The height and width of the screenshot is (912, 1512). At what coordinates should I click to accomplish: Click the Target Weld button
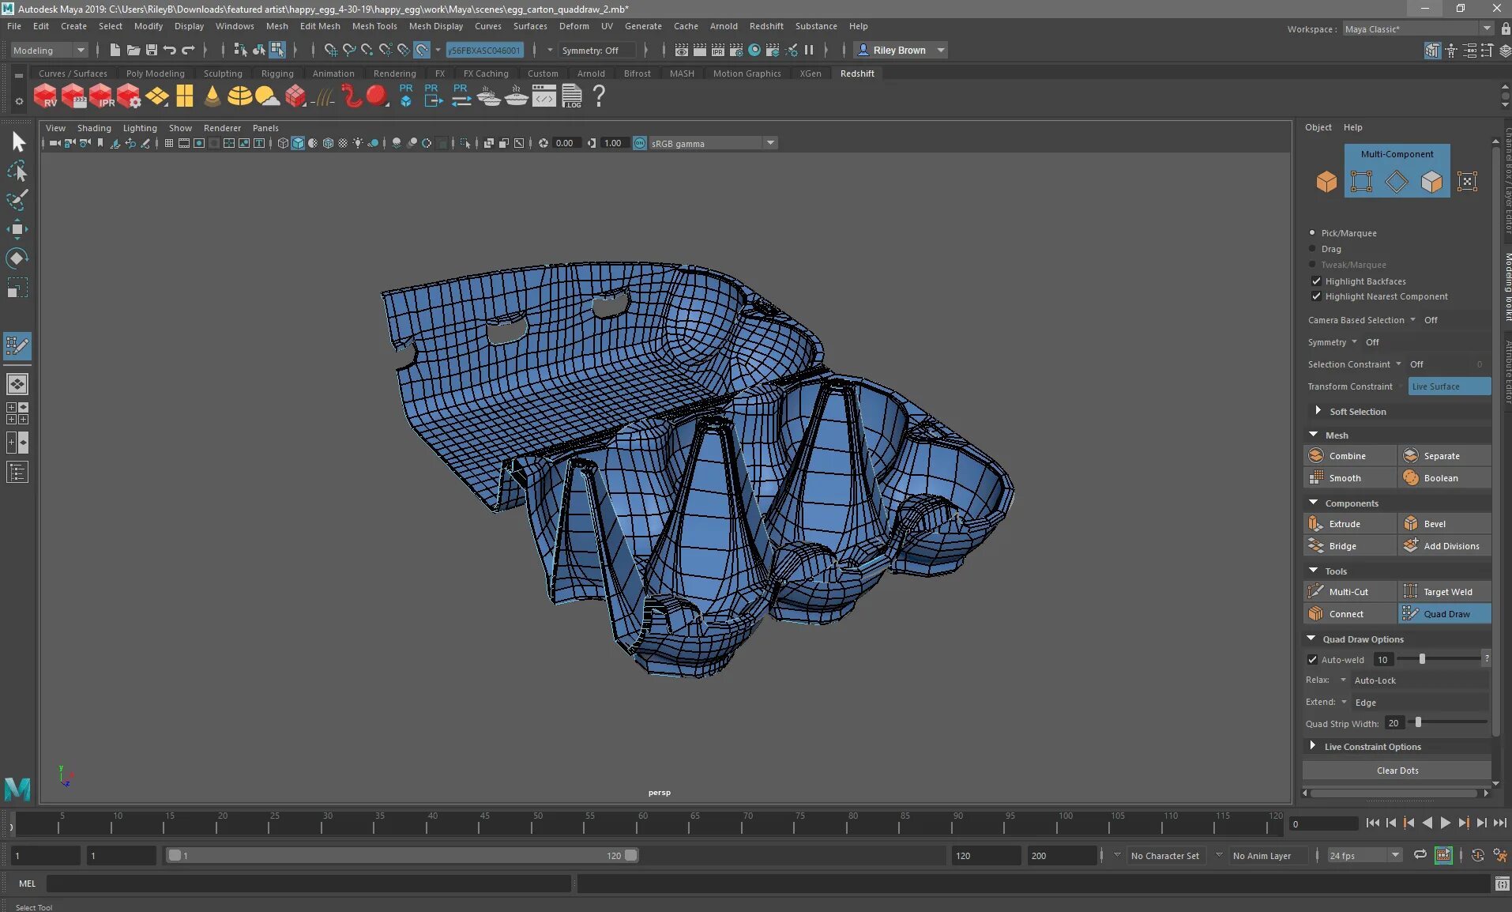[1446, 592]
